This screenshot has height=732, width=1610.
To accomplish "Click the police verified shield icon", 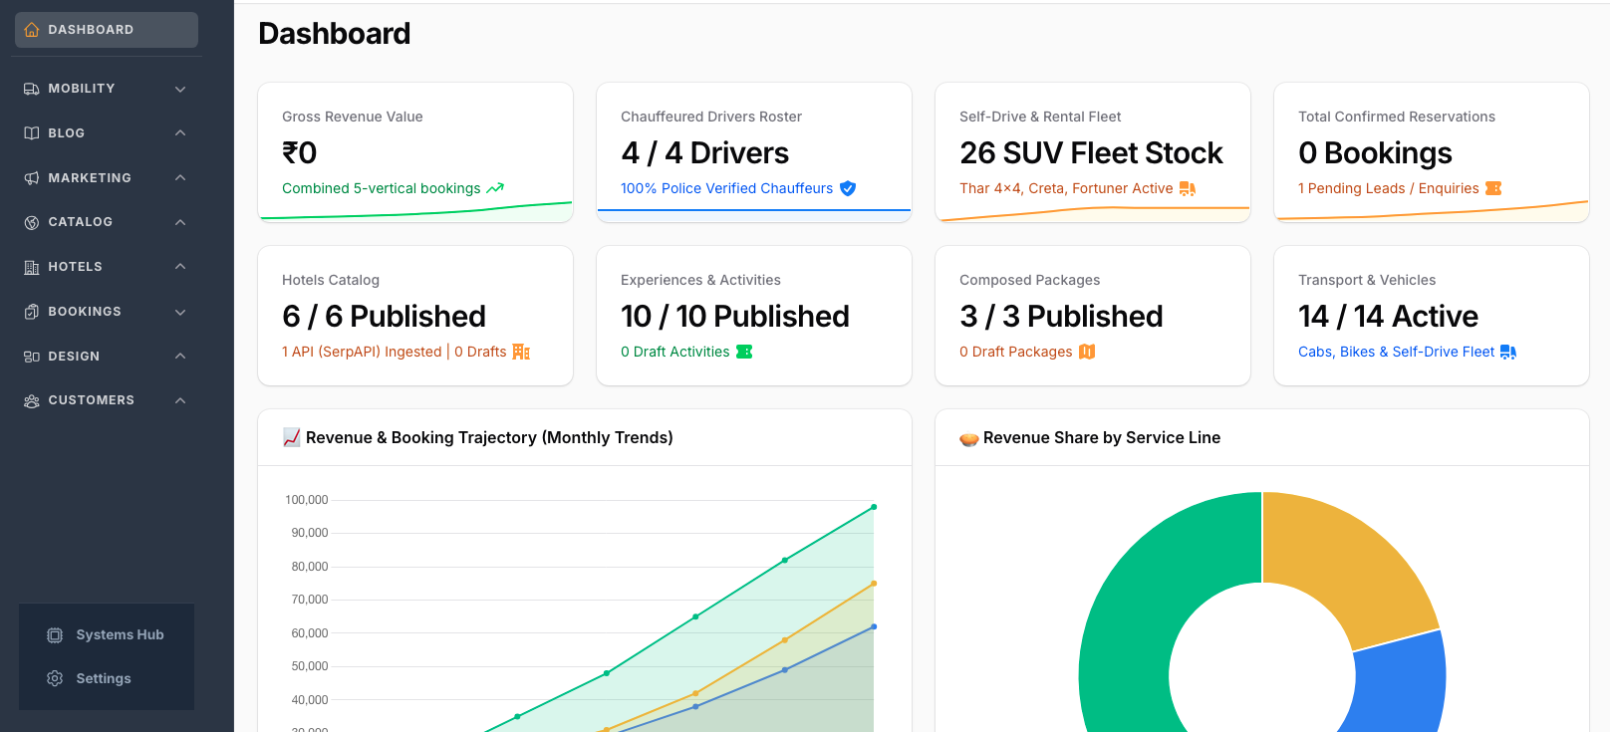I will tap(848, 188).
